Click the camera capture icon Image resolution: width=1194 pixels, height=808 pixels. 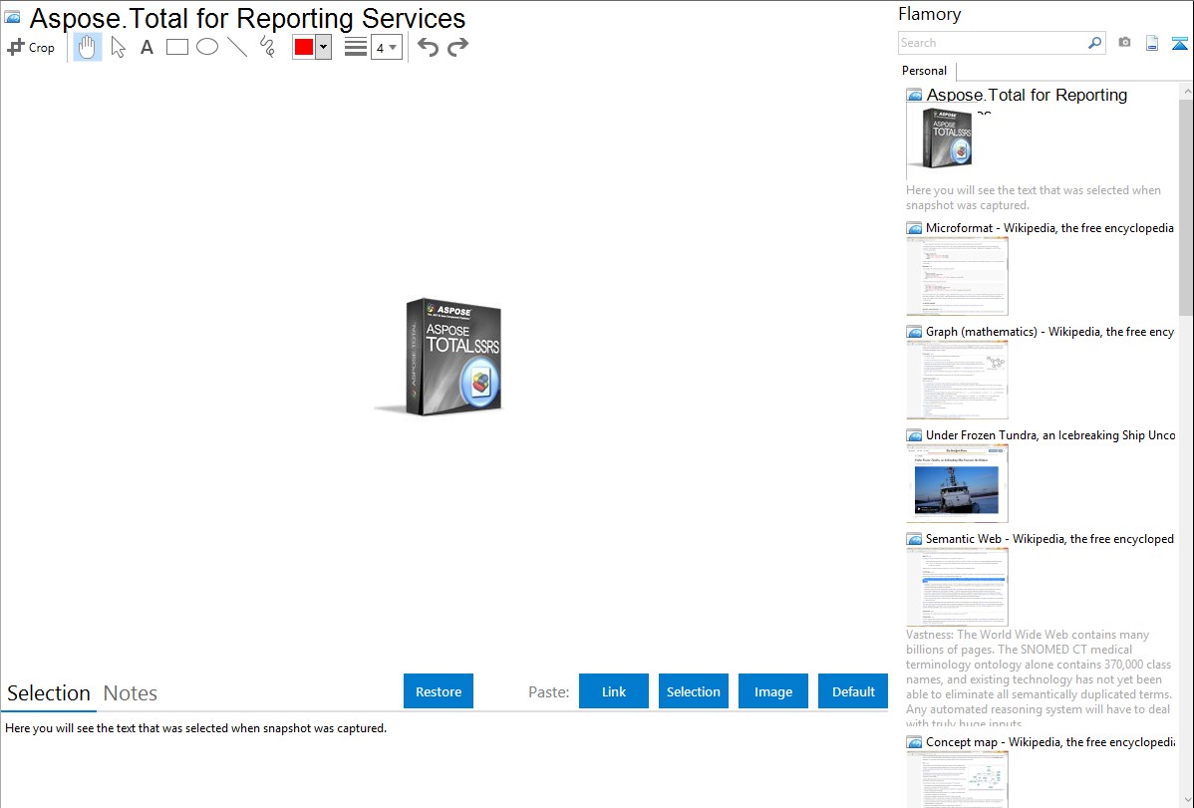point(1124,43)
